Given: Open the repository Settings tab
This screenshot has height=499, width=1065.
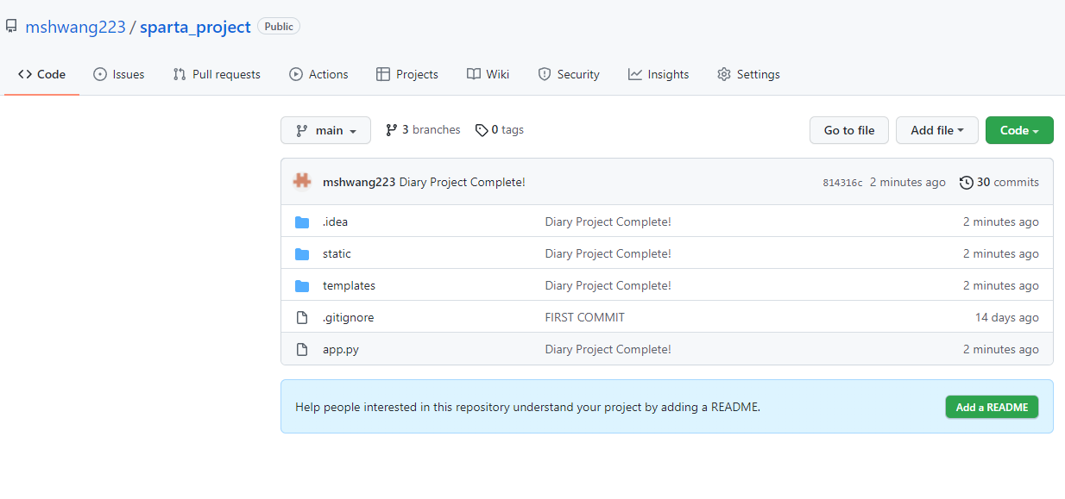Looking at the screenshot, I should pyautogui.click(x=748, y=75).
